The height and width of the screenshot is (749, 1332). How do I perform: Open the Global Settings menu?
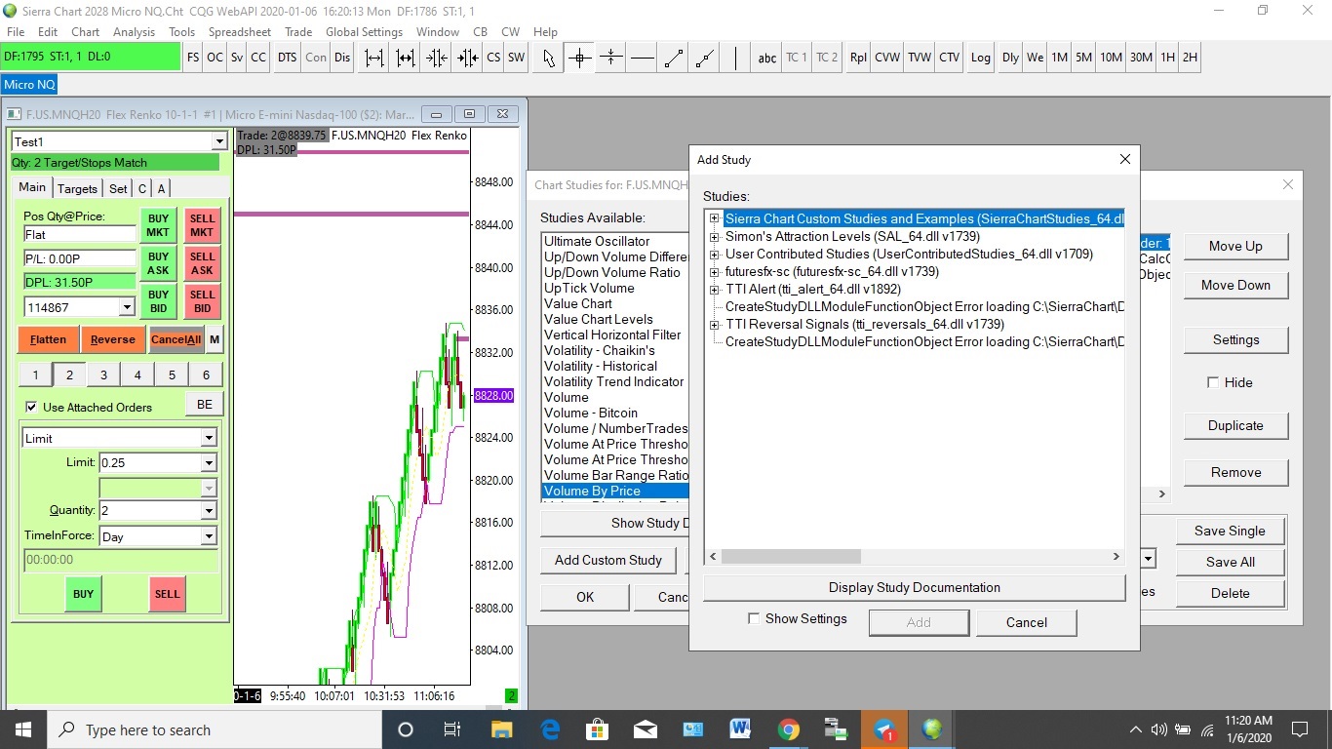[364, 32]
